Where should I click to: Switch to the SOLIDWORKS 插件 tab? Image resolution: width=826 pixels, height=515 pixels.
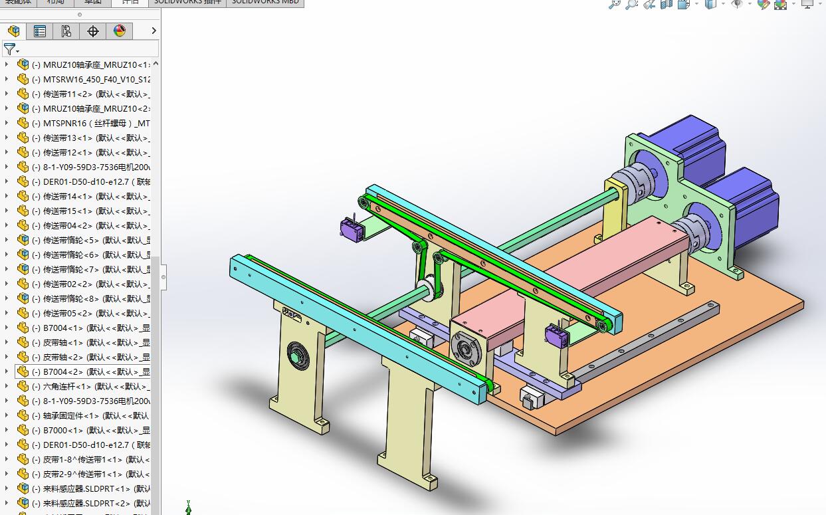coord(187,3)
